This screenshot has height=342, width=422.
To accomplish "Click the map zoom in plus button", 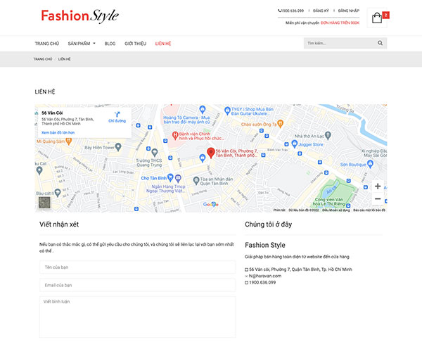I will (378, 186).
